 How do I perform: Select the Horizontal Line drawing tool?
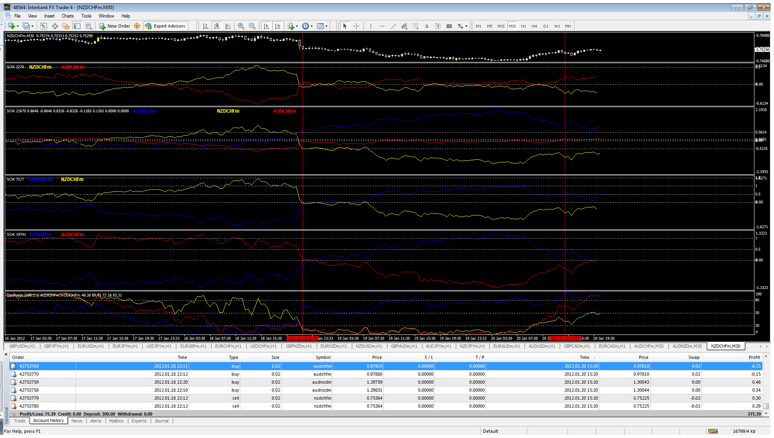tap(382, 26)
